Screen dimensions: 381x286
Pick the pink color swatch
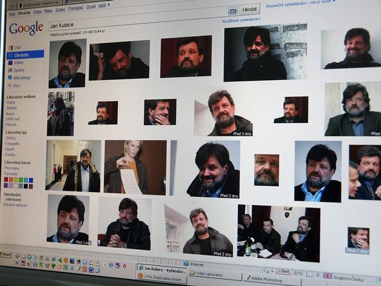11,186
